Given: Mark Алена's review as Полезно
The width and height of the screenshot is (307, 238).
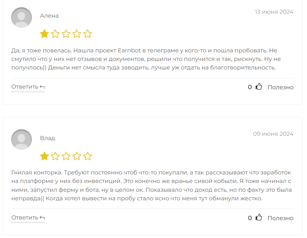Looking at the screenshot, I should tap(280, 87).
